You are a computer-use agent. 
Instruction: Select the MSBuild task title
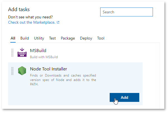click(x=38, y=51)
